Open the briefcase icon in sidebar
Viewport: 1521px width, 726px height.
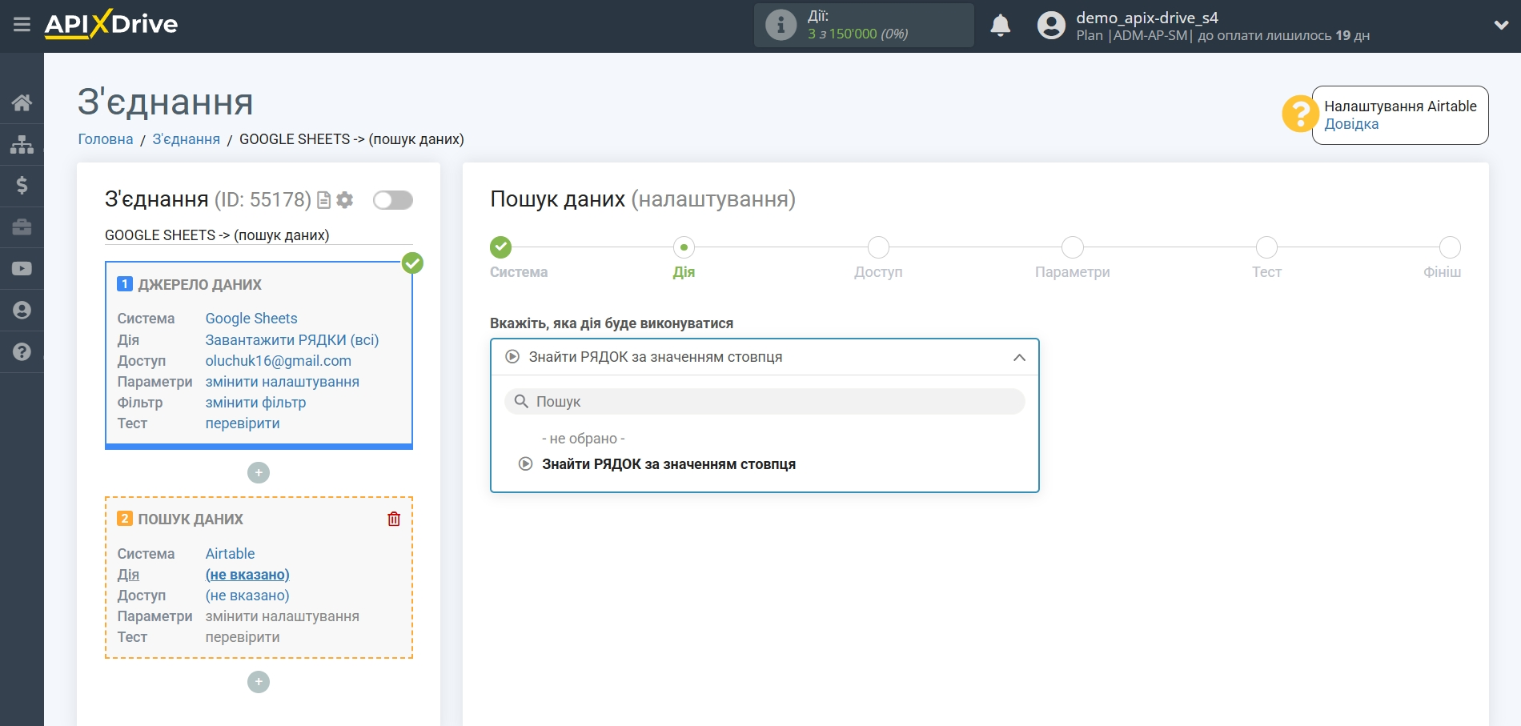pyautogui.click(x=22, y=227)
